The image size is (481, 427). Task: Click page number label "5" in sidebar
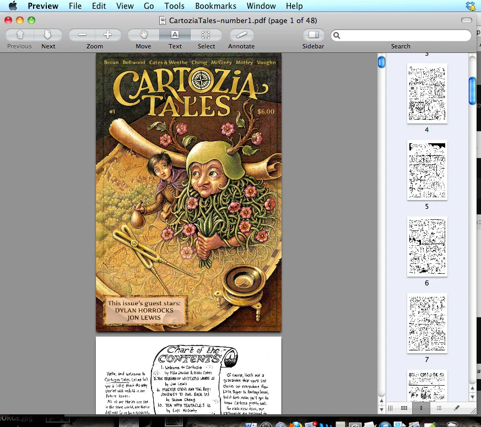426,207
